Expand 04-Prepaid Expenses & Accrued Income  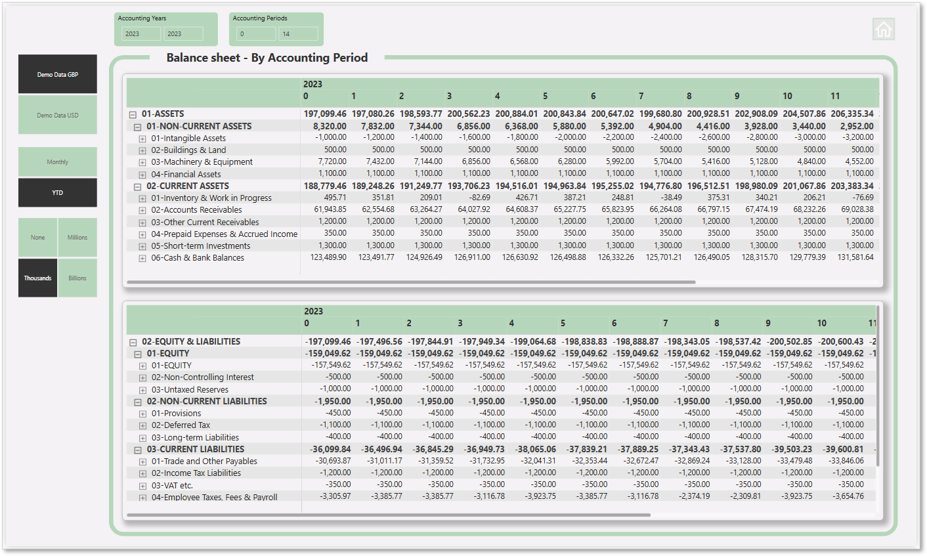[x=142, y=234]
